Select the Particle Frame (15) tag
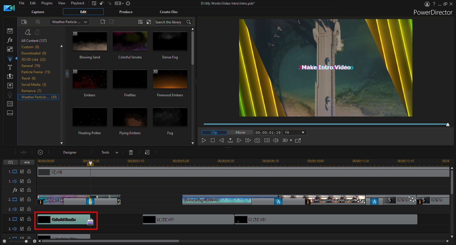Image resolution: width=456 pixels, height=245 pixels. coord(36,72)
